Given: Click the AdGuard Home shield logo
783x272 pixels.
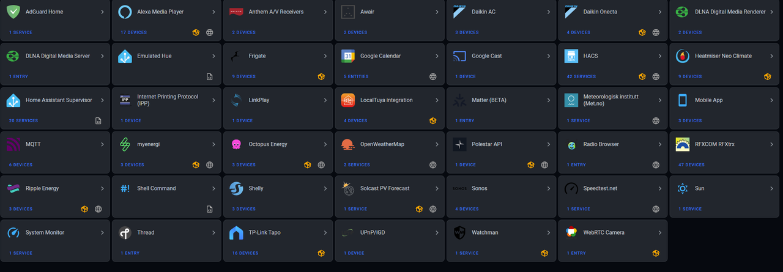Looking at the screenshot, I should 13,12.
